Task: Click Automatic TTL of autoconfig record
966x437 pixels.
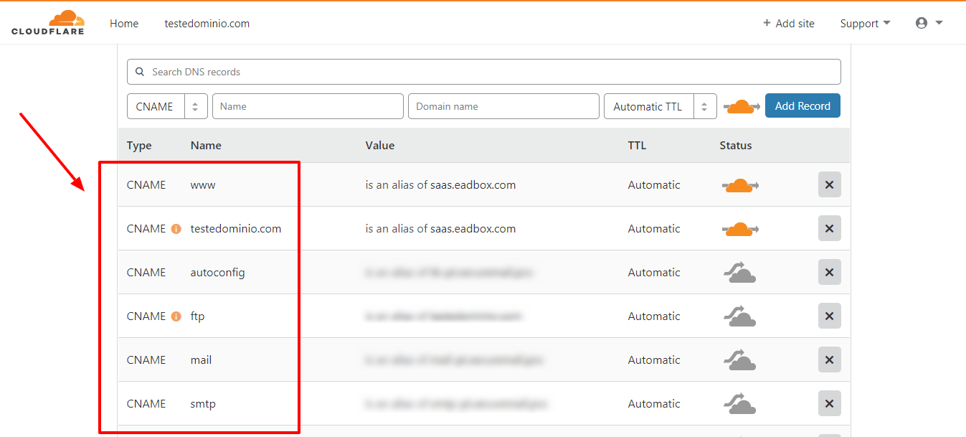Action: [654, 273]
